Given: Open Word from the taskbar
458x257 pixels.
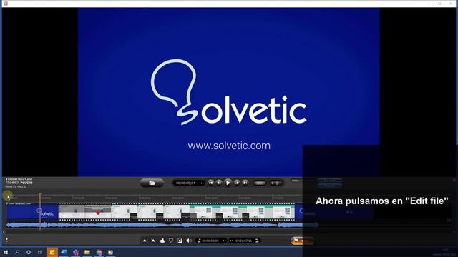Looking at the screenshot, I should tap(64, 252).
